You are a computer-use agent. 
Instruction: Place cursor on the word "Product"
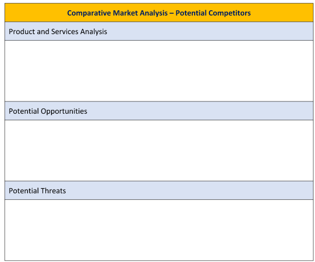click(x=22, y=32)
